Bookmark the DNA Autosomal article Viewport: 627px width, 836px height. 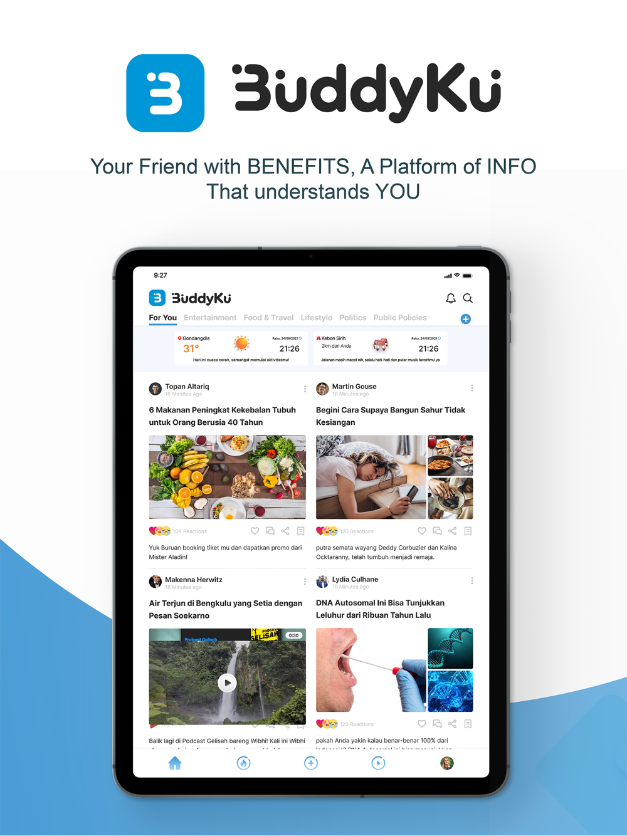tap(468, 724)
